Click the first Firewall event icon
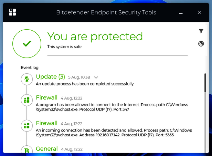212x156 pixels. click(x=26, y=101)
